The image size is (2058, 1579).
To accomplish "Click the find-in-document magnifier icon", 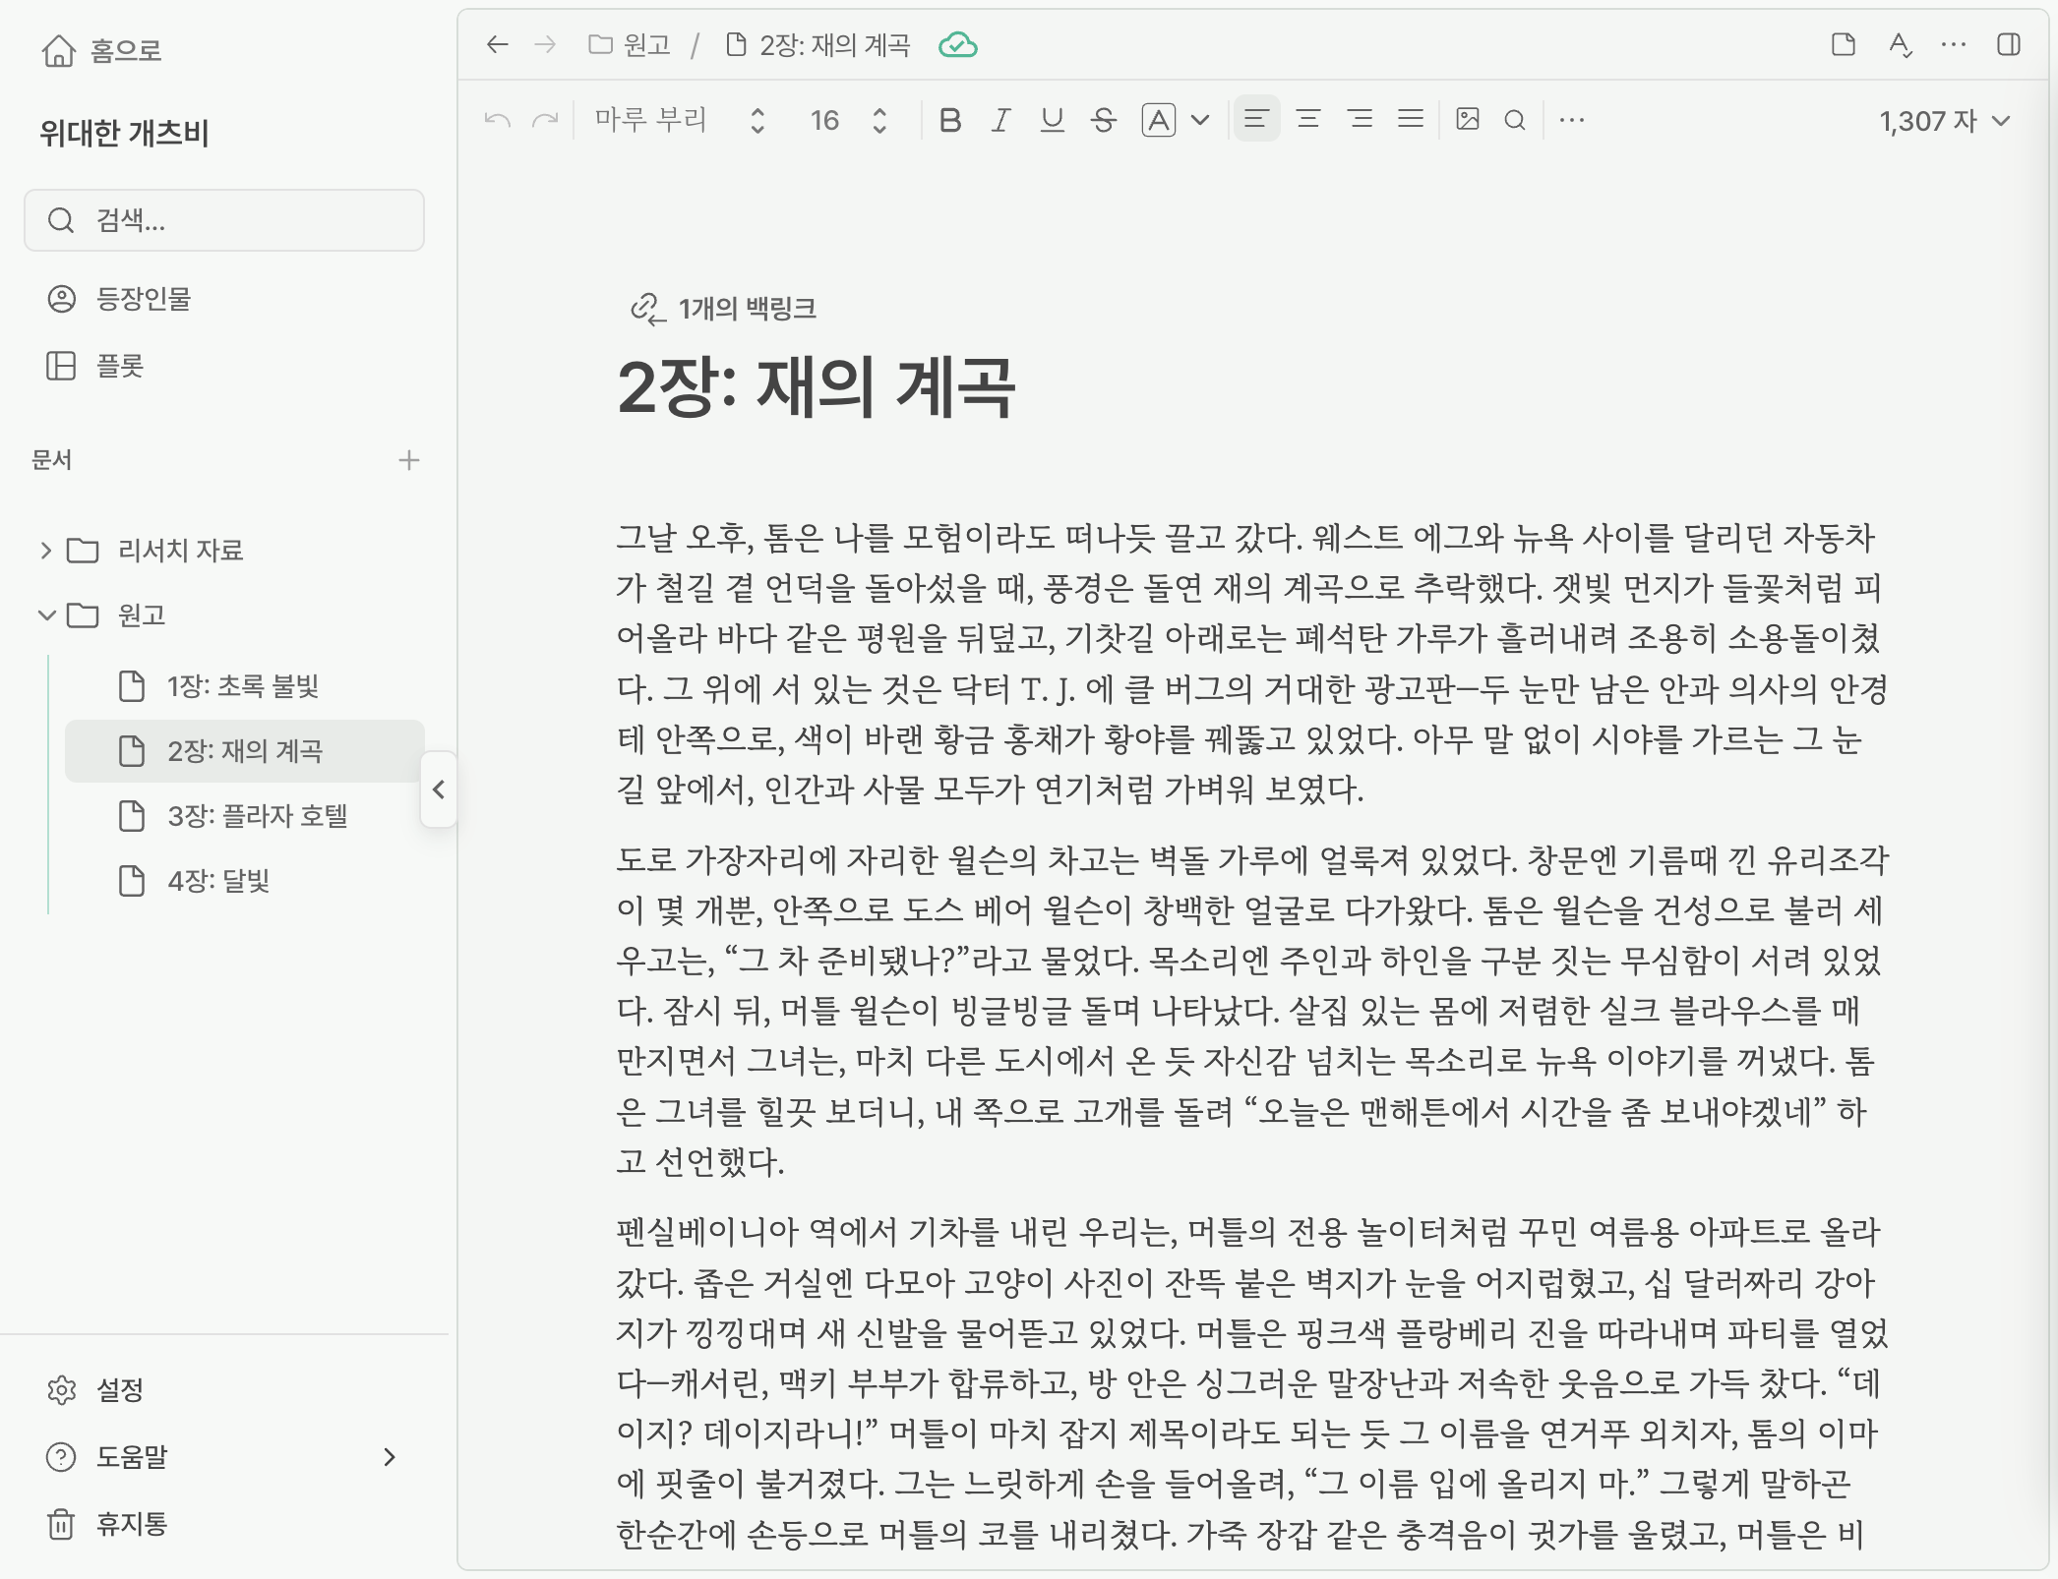I will [1515, 120].
